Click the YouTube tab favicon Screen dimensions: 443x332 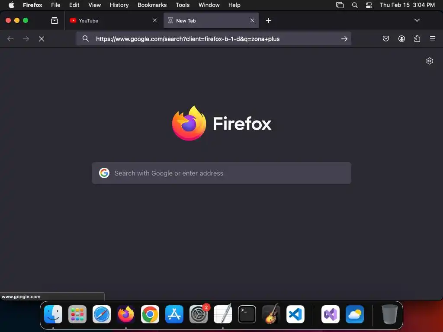tap(73, 20)
